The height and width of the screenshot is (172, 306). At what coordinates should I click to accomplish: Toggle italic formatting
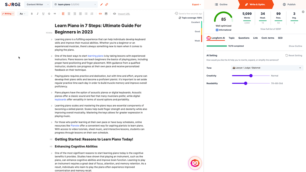pyautogui.click(x=37, y=14)
